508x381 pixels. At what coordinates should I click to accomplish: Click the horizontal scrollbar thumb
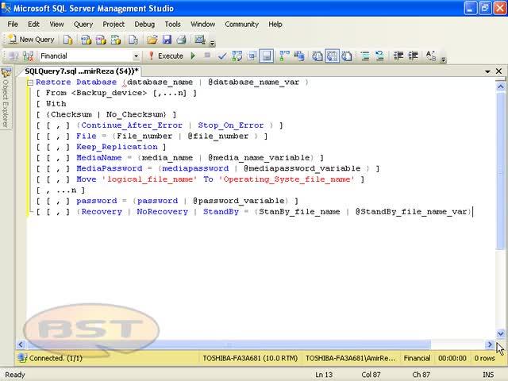[x=229, y=344]
